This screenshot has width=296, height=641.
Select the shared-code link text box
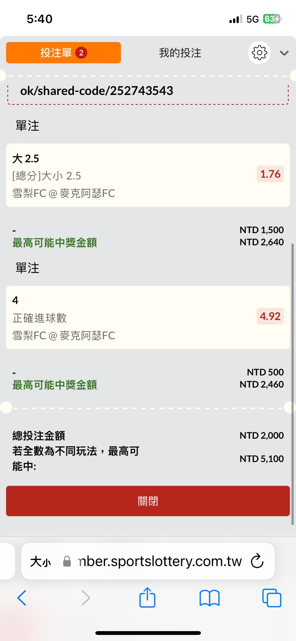(148, 91)
